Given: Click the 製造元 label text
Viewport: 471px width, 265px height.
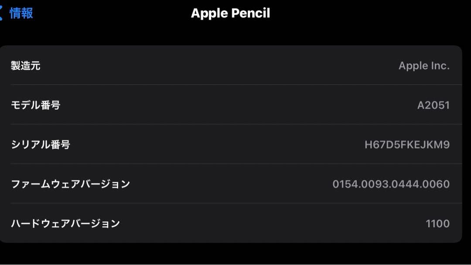Looking at the screenshot, I should (25, 66).
